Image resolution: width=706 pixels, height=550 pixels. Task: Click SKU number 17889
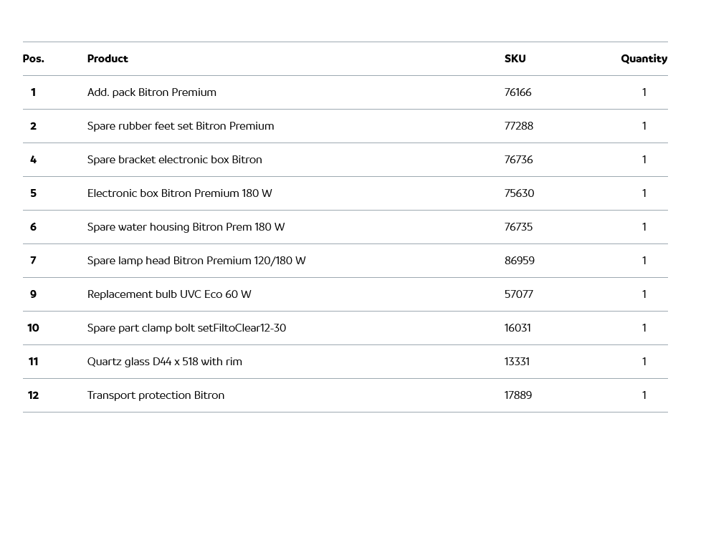(x=517, y=395)
